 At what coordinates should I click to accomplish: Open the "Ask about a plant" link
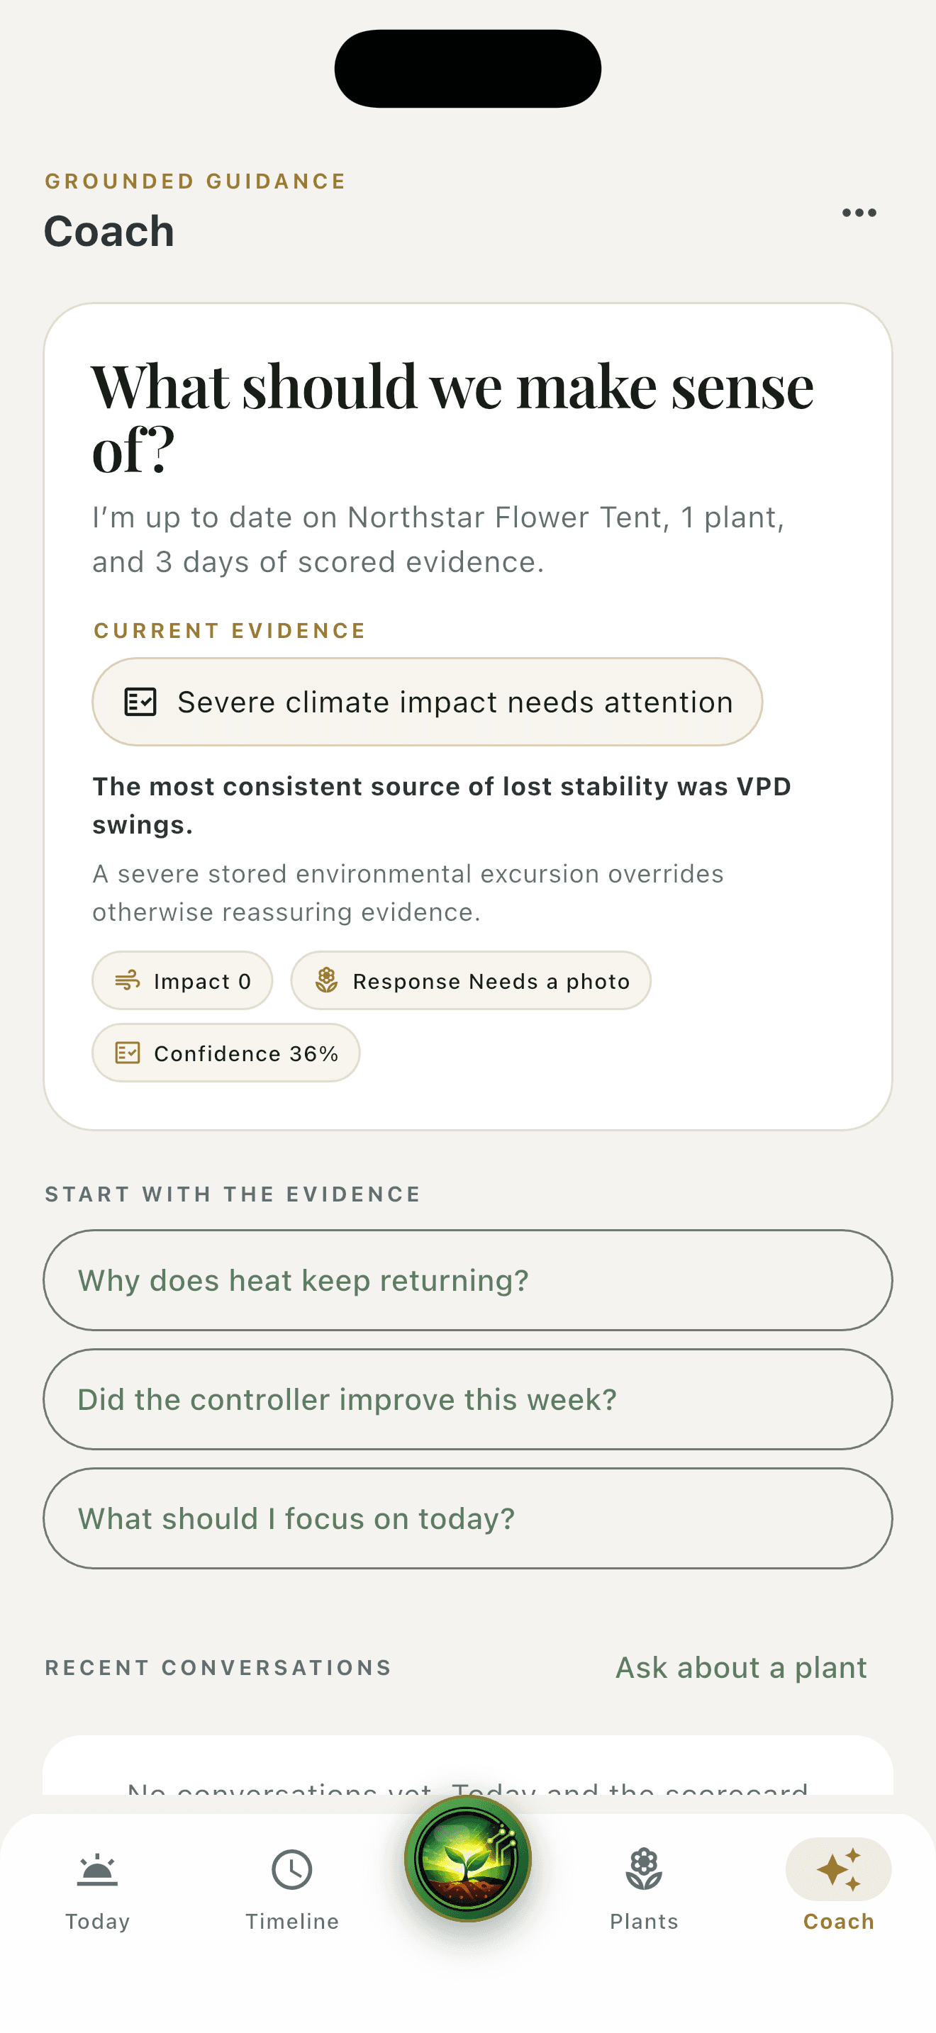pos(741,1668)
